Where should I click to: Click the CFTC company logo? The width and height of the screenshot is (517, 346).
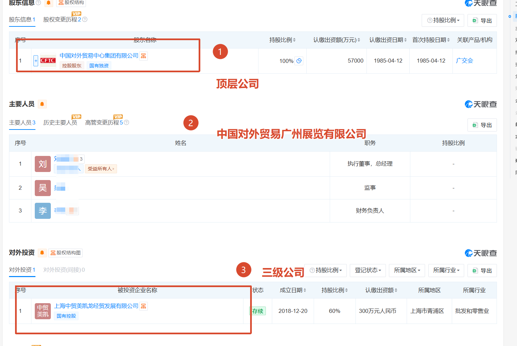[x=48, y=61]
